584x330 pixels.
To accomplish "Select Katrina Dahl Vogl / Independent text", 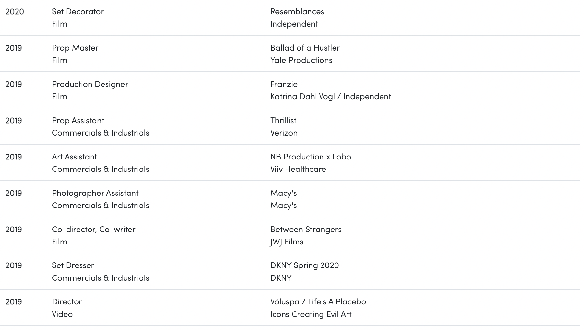I will (330, 97).
